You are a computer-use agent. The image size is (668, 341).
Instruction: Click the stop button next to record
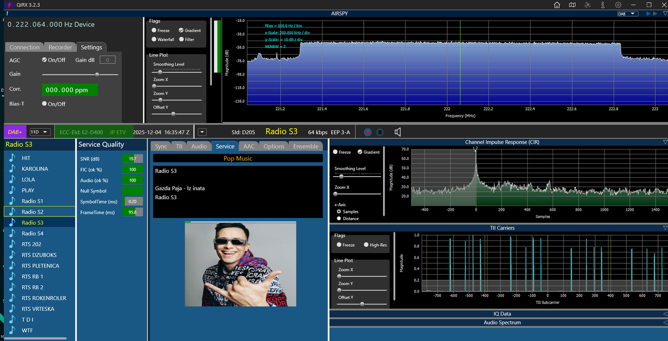coord(380,132)
